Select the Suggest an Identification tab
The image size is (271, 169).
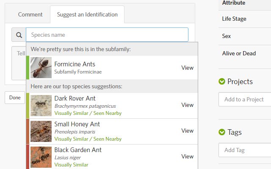click(x=87, y=14)
